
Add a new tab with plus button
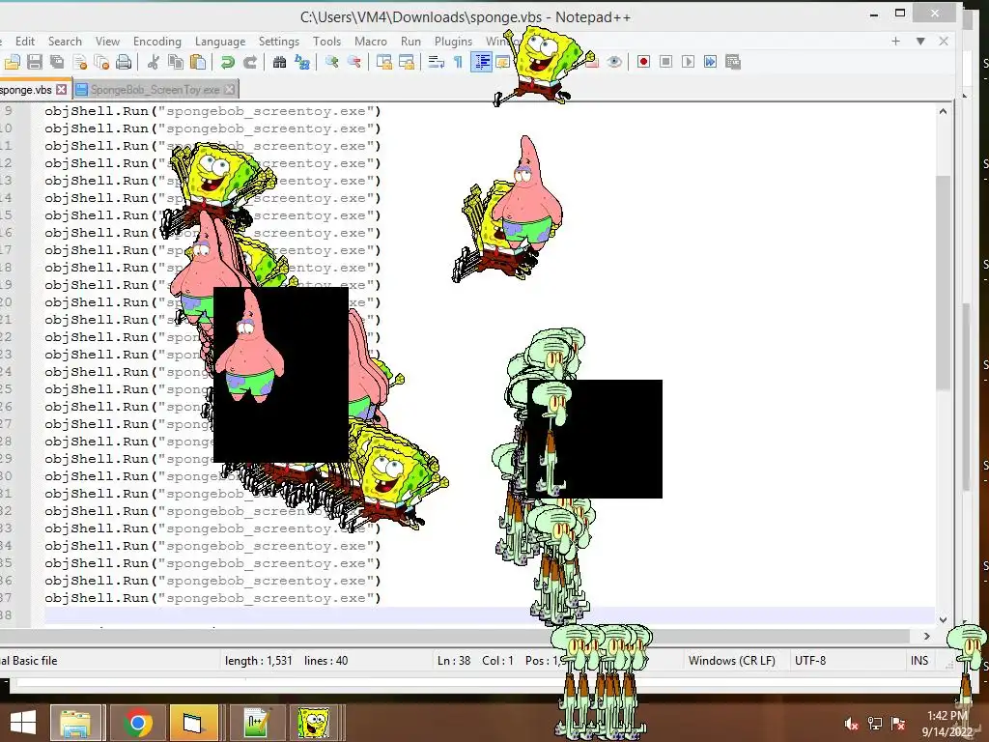895,41
